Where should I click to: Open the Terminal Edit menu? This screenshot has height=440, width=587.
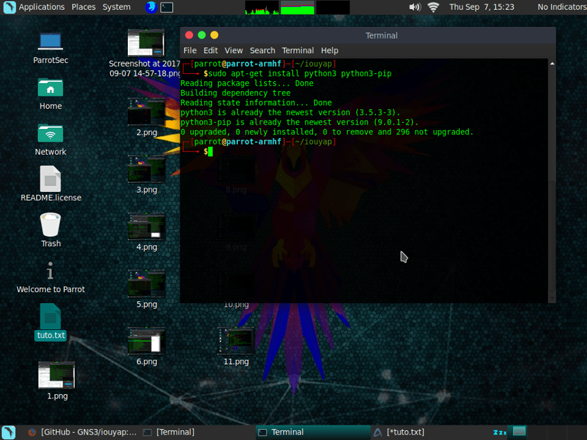point(210,51)
